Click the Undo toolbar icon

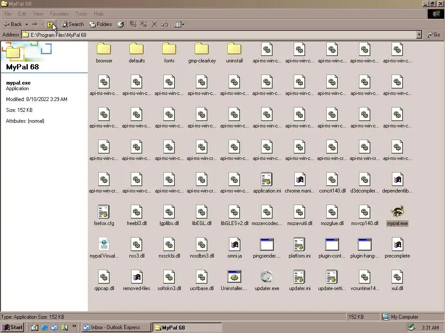pyautogui.click(x=165, y=24)
